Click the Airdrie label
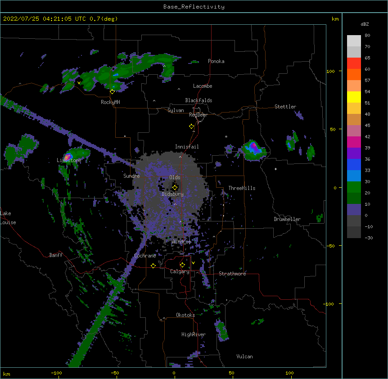Image resolution: width=388 pixels, height=379 pixels. 182,242
